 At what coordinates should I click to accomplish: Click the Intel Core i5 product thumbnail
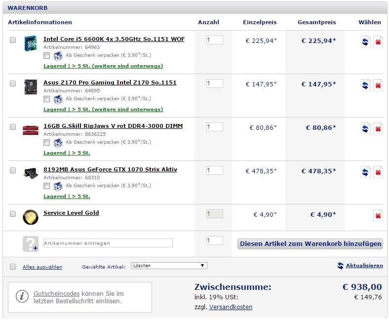31,43
